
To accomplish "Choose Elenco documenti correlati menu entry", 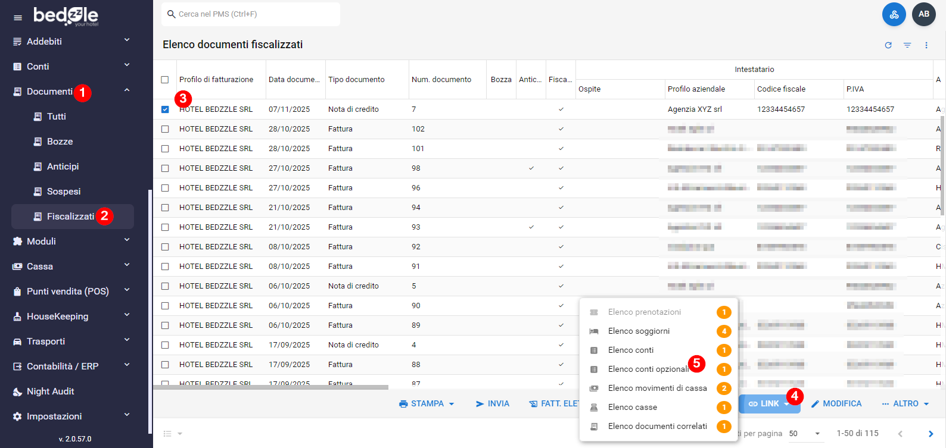I will 657,427.
